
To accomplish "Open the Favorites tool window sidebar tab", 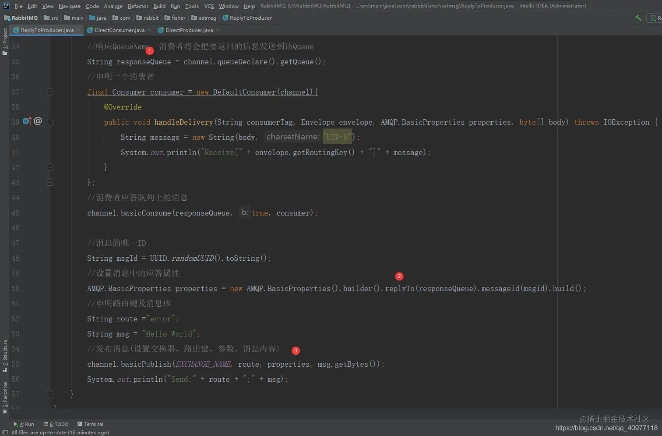I will [x=5, y=398].
